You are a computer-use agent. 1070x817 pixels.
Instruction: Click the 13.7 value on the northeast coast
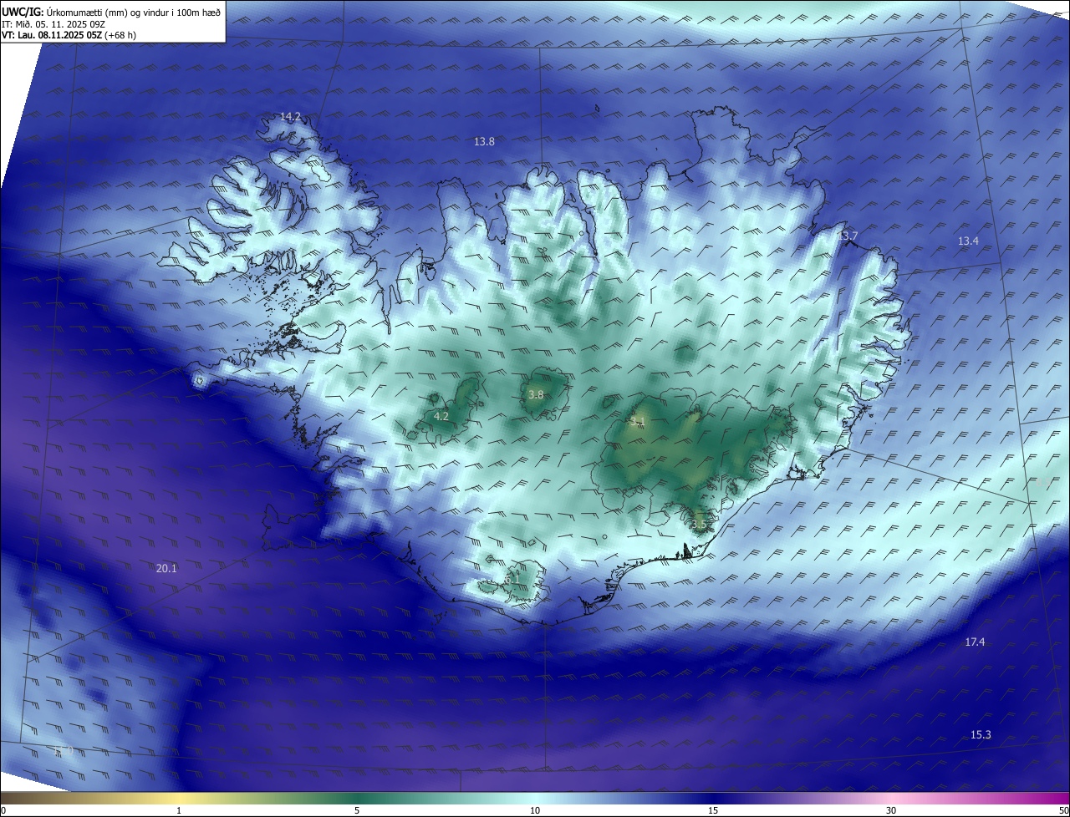[x=848, y=236]
